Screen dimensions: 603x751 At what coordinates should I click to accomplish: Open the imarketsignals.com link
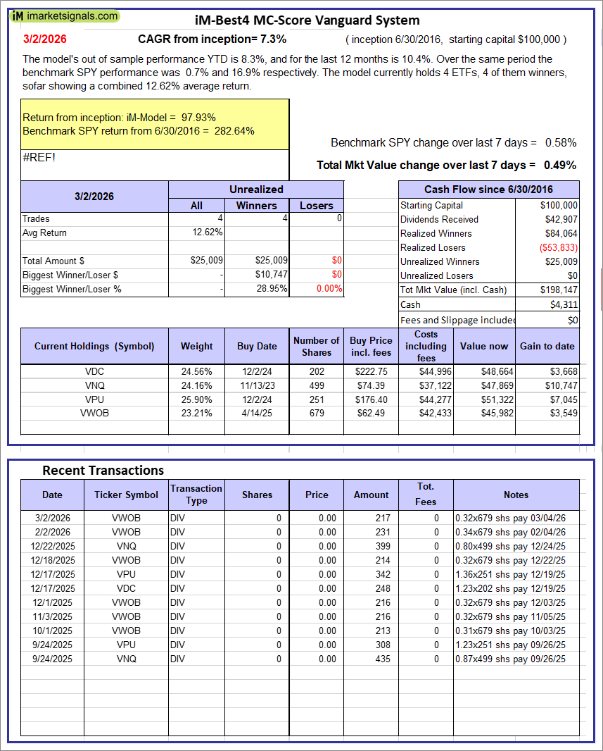click(x=73, y=16)
